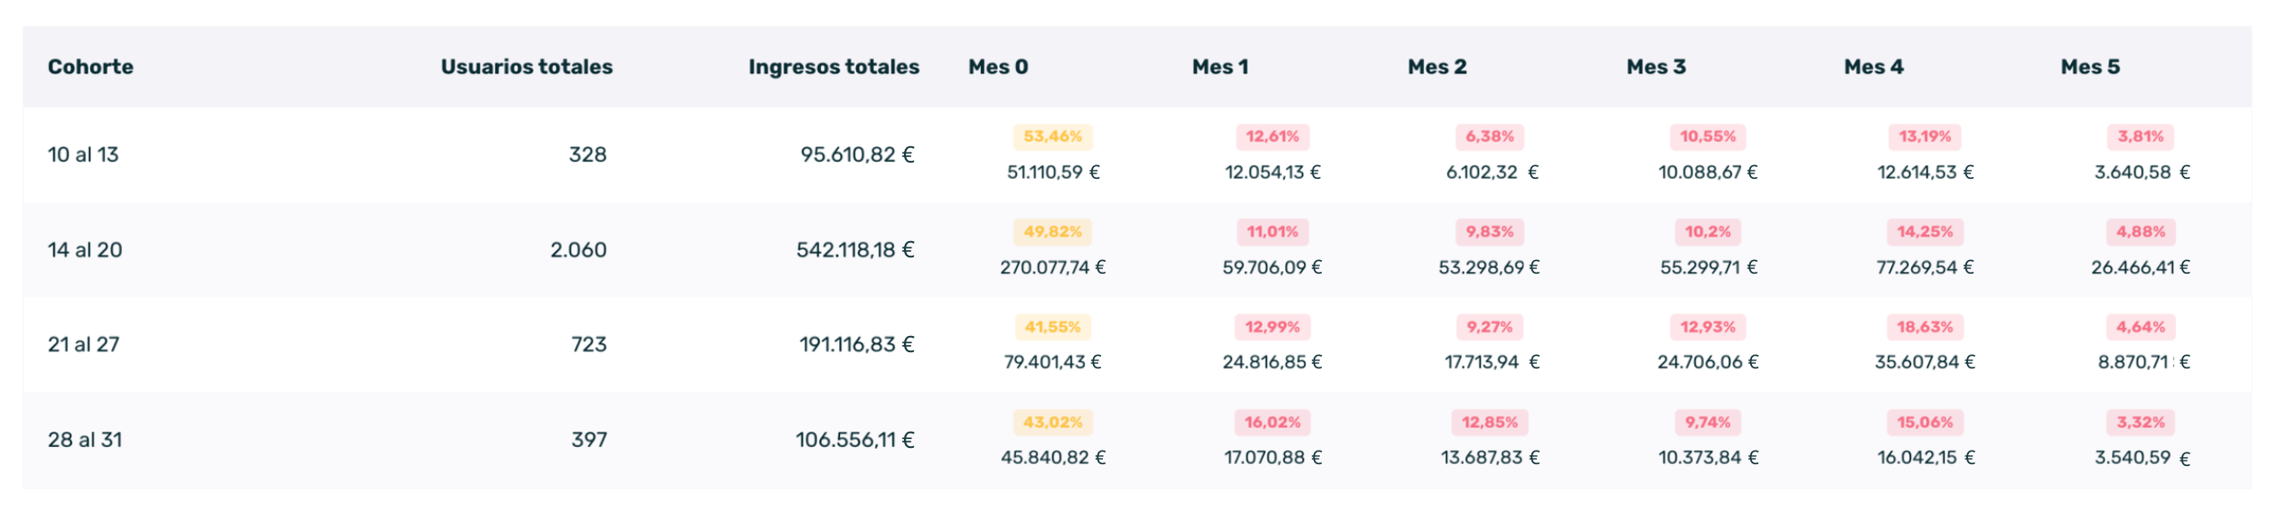Click the 49,82% badge in Mes 0
Screen dimensions: 2280x522
coord(1052,232)
